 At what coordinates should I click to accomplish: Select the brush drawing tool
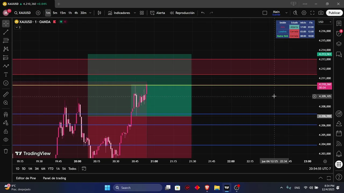tap(6, 66)
